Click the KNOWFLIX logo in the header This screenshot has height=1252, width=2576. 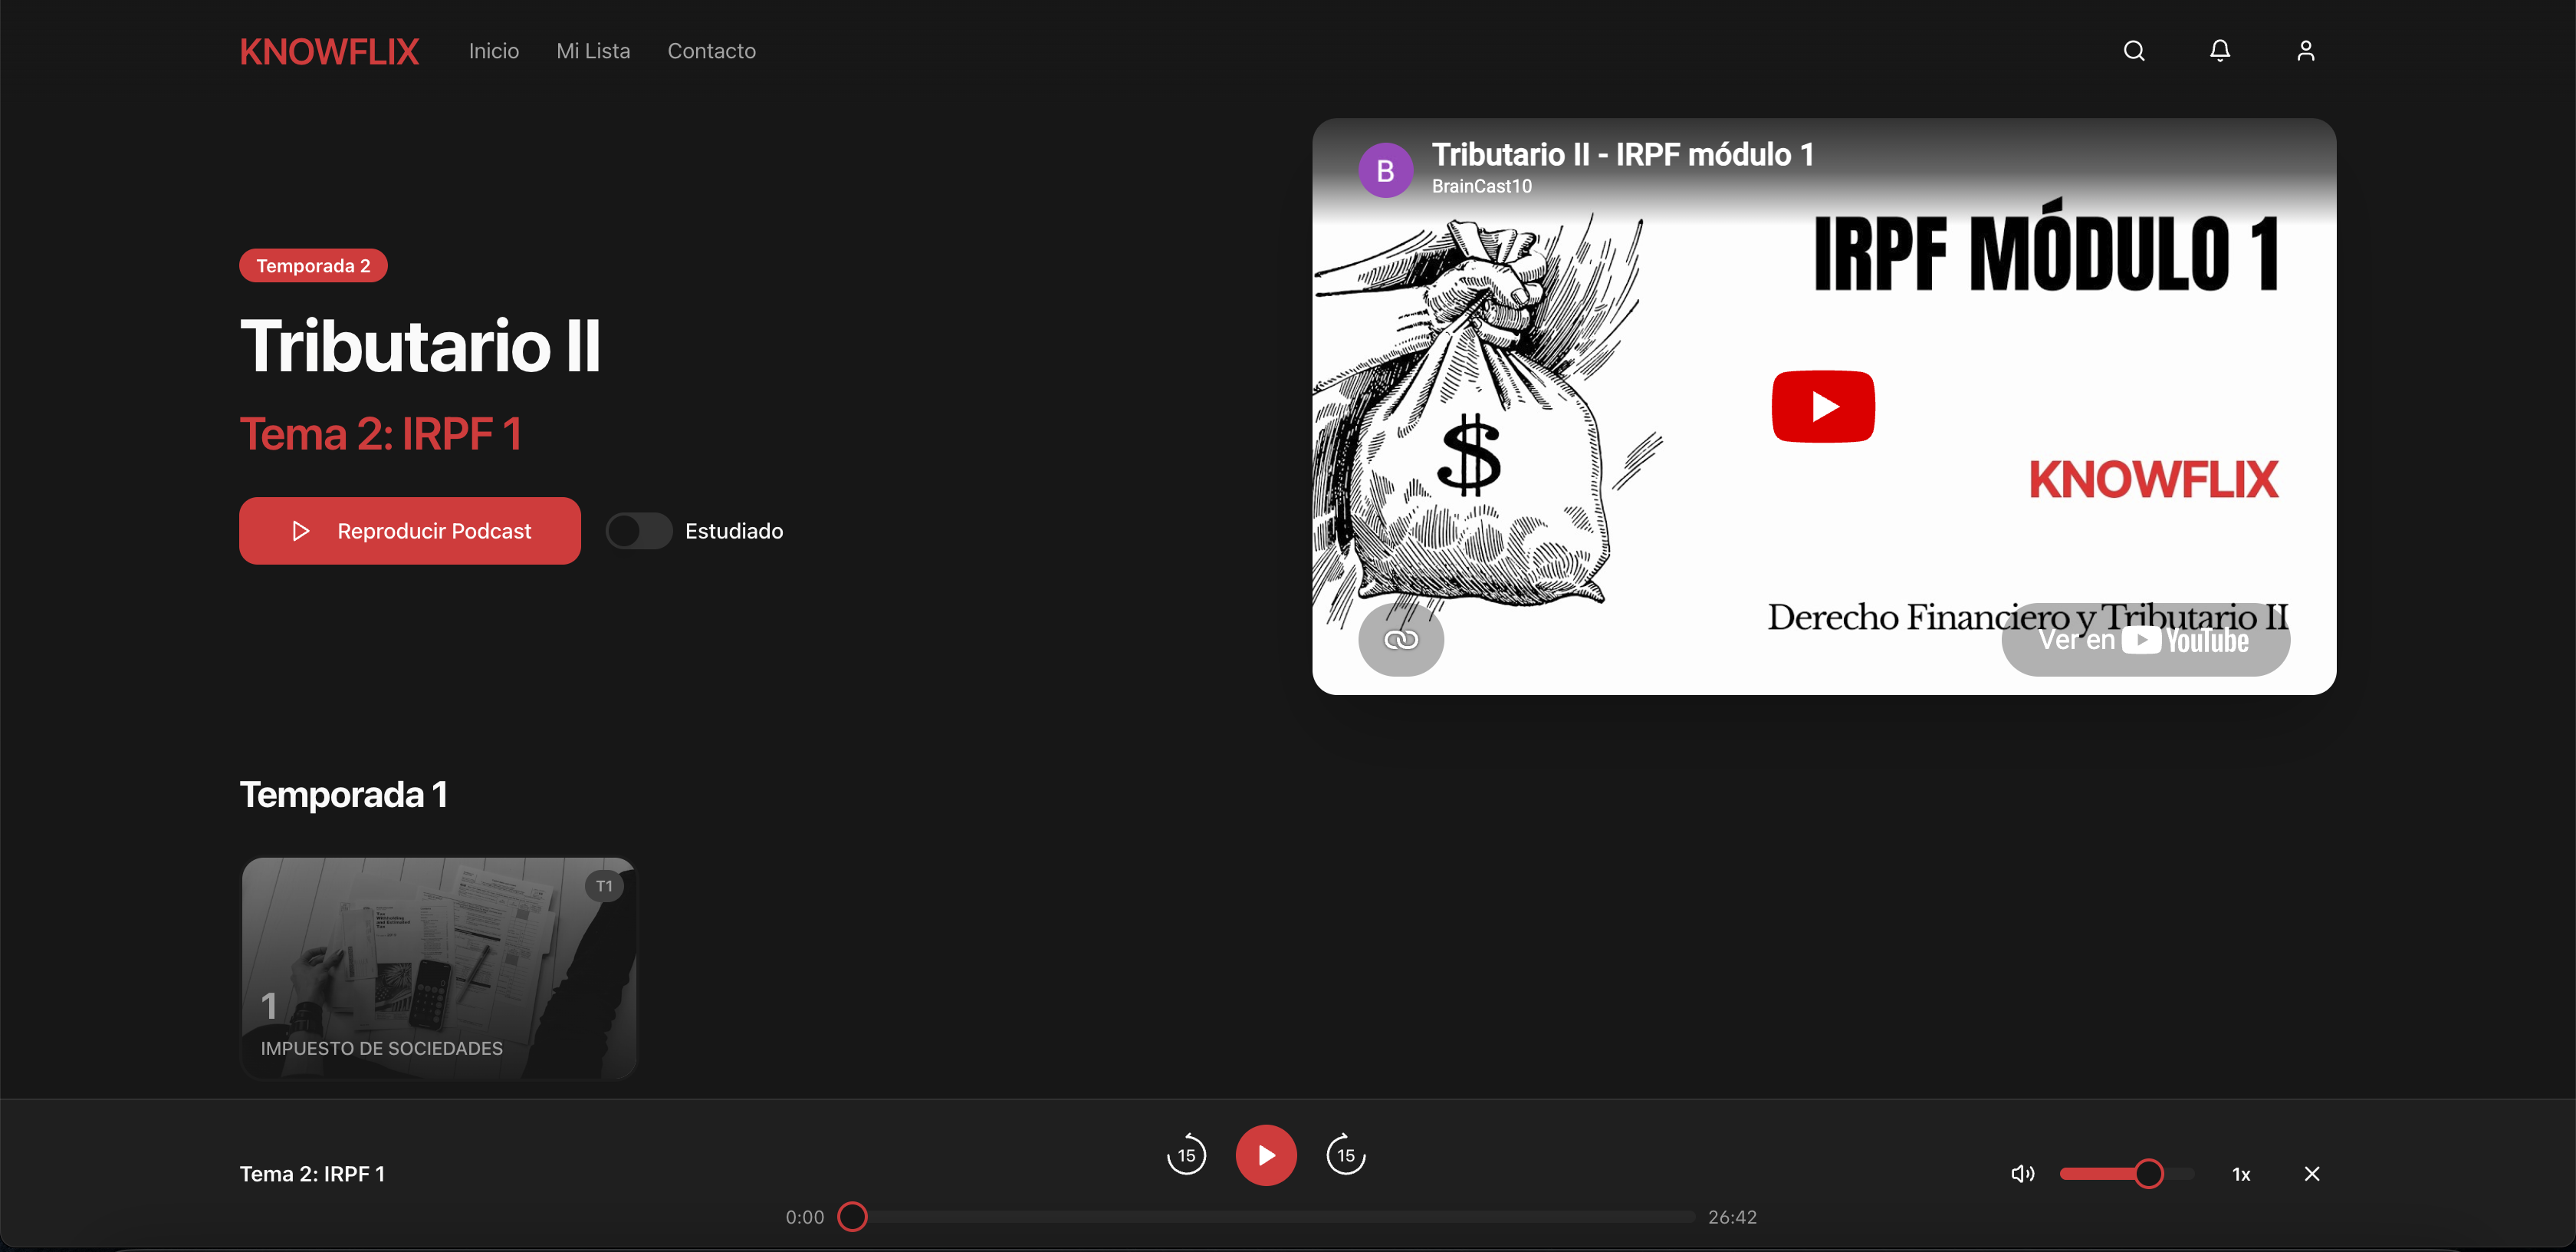click(x=329, y=52)
